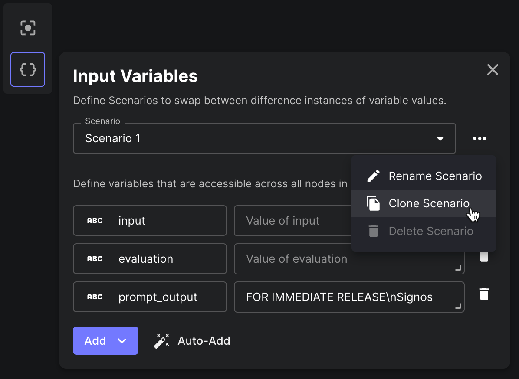This screenshot has height=379, width=519.
Task: Click the ABC type icon next to input
Action: click(94, 220)
